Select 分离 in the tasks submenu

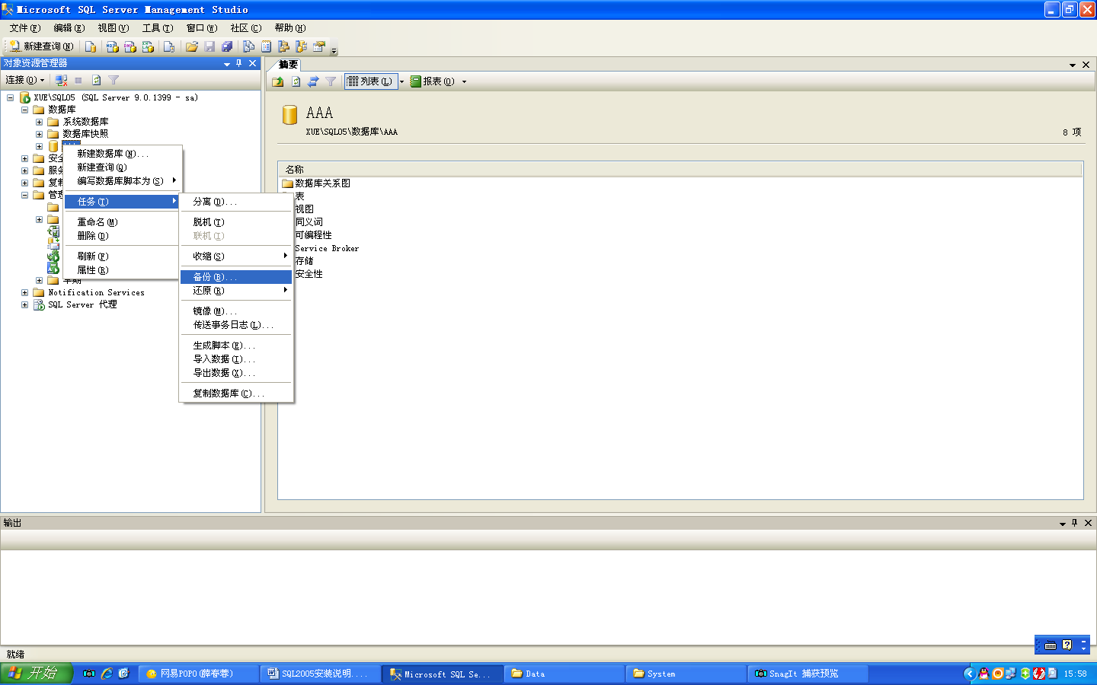click(x=236, y=202)
